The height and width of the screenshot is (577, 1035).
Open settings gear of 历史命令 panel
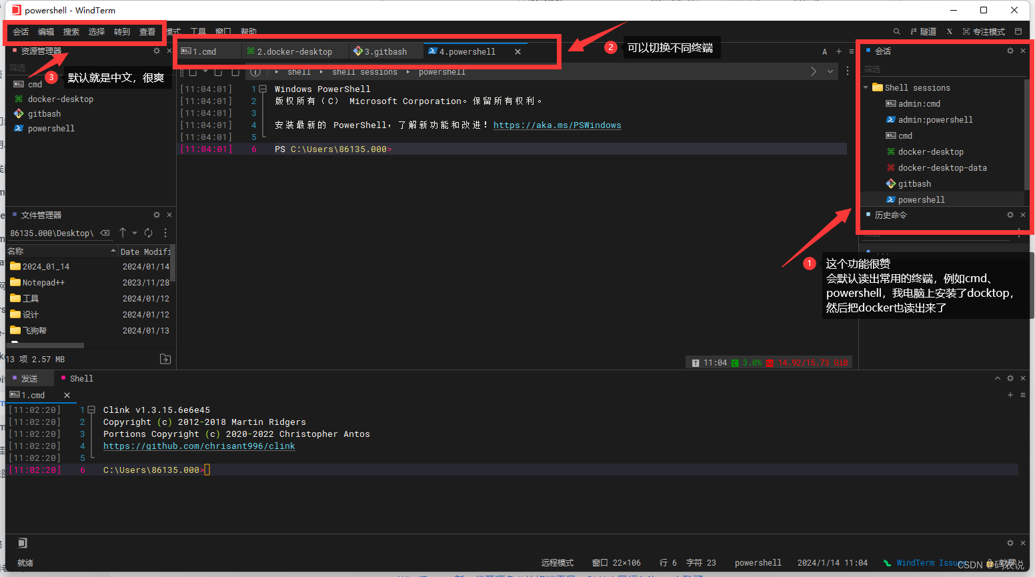click(x=1010, y=215)
